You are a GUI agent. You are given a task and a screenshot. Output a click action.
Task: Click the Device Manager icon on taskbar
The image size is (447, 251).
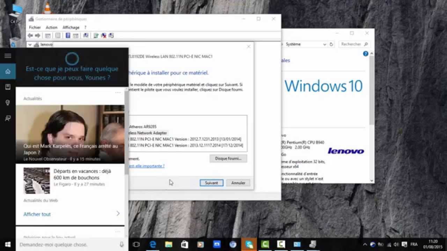(x=313, y=244)
